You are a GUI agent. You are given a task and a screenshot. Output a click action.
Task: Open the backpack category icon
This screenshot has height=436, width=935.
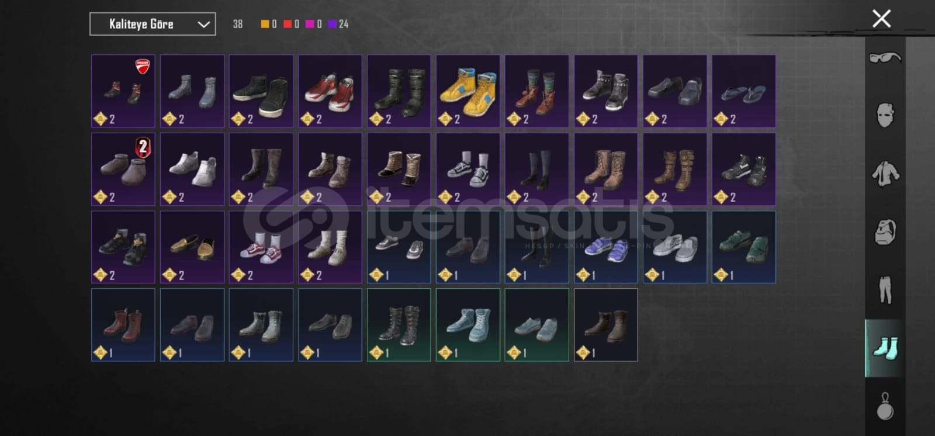point(885,231)
